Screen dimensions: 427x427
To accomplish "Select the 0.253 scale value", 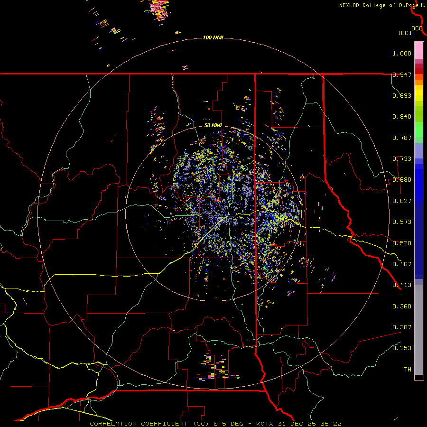I will pos(402,348).
